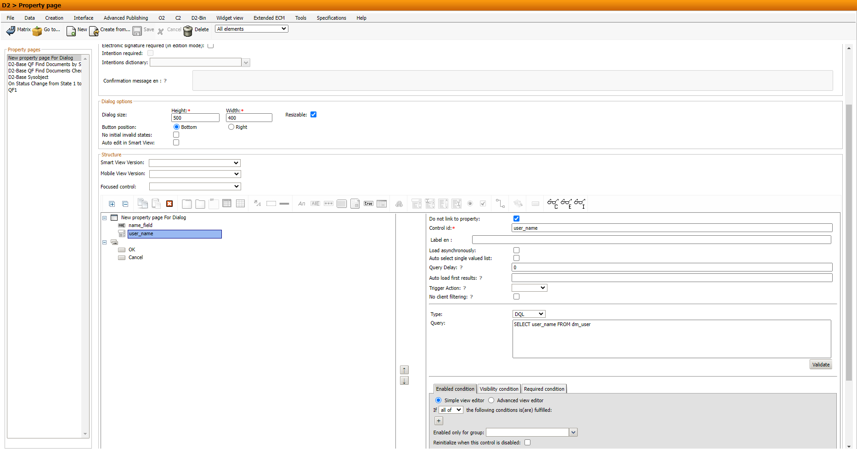The width and height of the screenshot is (857, 449).
Task: Select the Matrix tool in the toolbar
Action: tap(19, 30)
